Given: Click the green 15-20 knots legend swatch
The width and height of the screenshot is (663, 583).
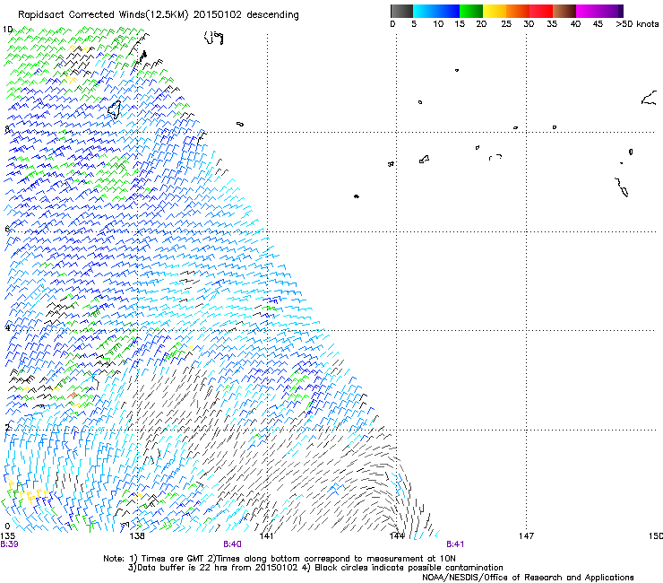Looking at the screenshot, I should pyautogui.click(x=471, y=11).
